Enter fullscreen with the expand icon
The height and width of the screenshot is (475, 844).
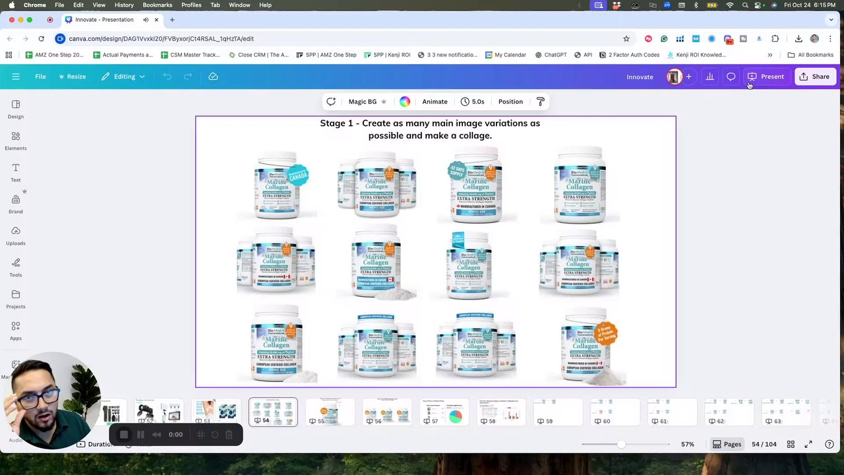(808, 444)
